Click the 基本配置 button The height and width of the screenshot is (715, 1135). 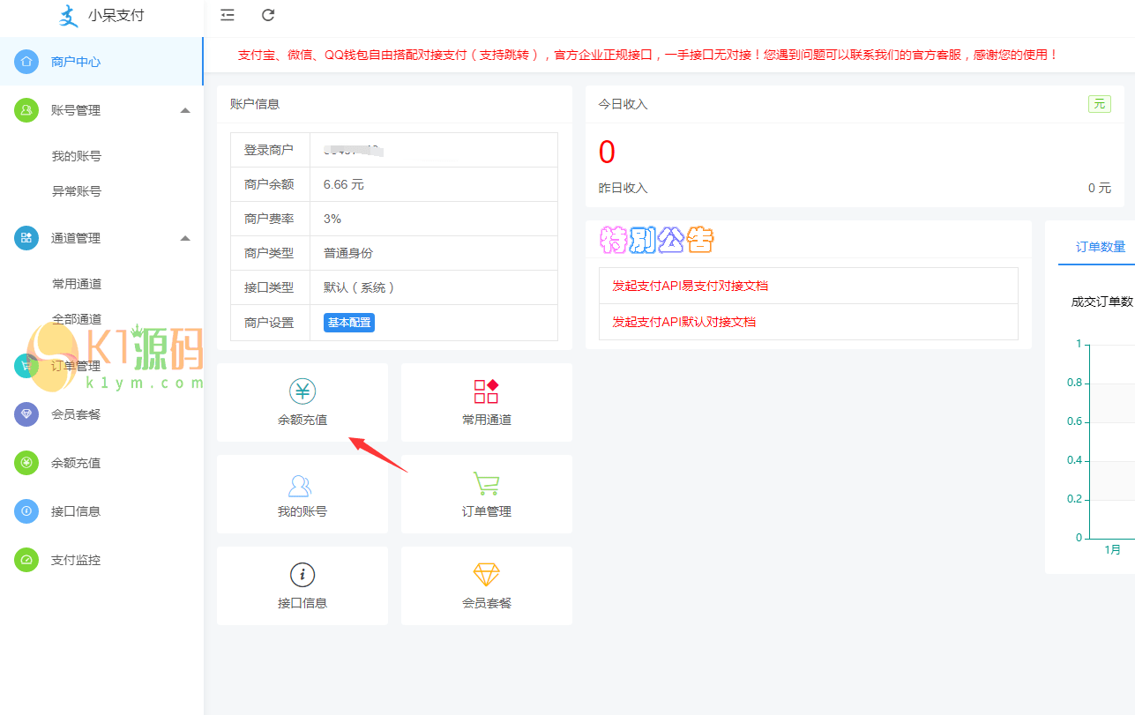(x=349, y=323)
